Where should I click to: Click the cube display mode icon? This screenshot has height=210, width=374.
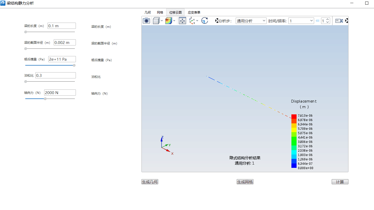156,21
